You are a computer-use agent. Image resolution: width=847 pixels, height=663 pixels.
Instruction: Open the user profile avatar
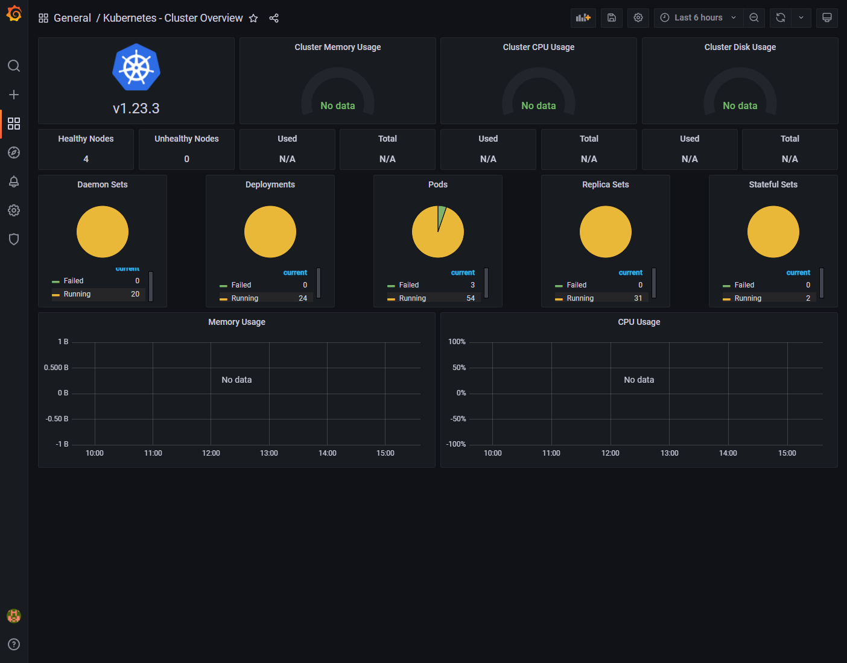(x=14, y=615)
